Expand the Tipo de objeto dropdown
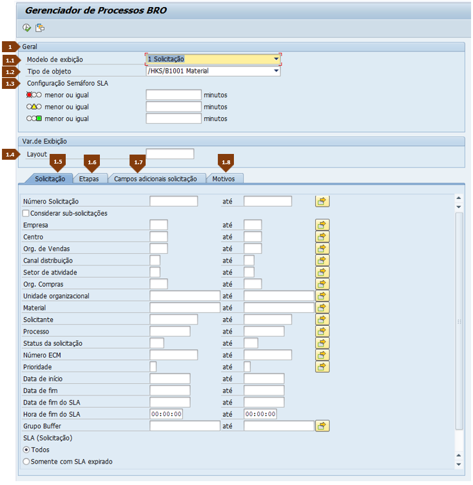The image size is (473, 485). point(276,71)
